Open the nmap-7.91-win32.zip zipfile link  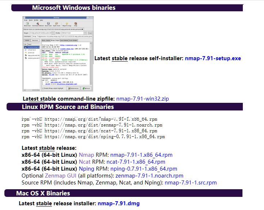(142, 99)
